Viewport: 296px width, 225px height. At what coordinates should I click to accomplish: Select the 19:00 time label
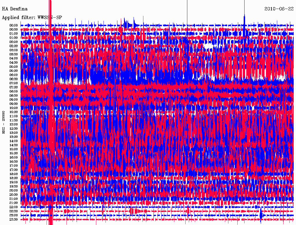pos(14,182)
